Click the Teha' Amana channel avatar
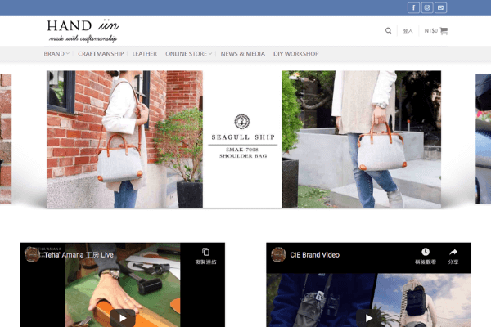 [32, 254]
